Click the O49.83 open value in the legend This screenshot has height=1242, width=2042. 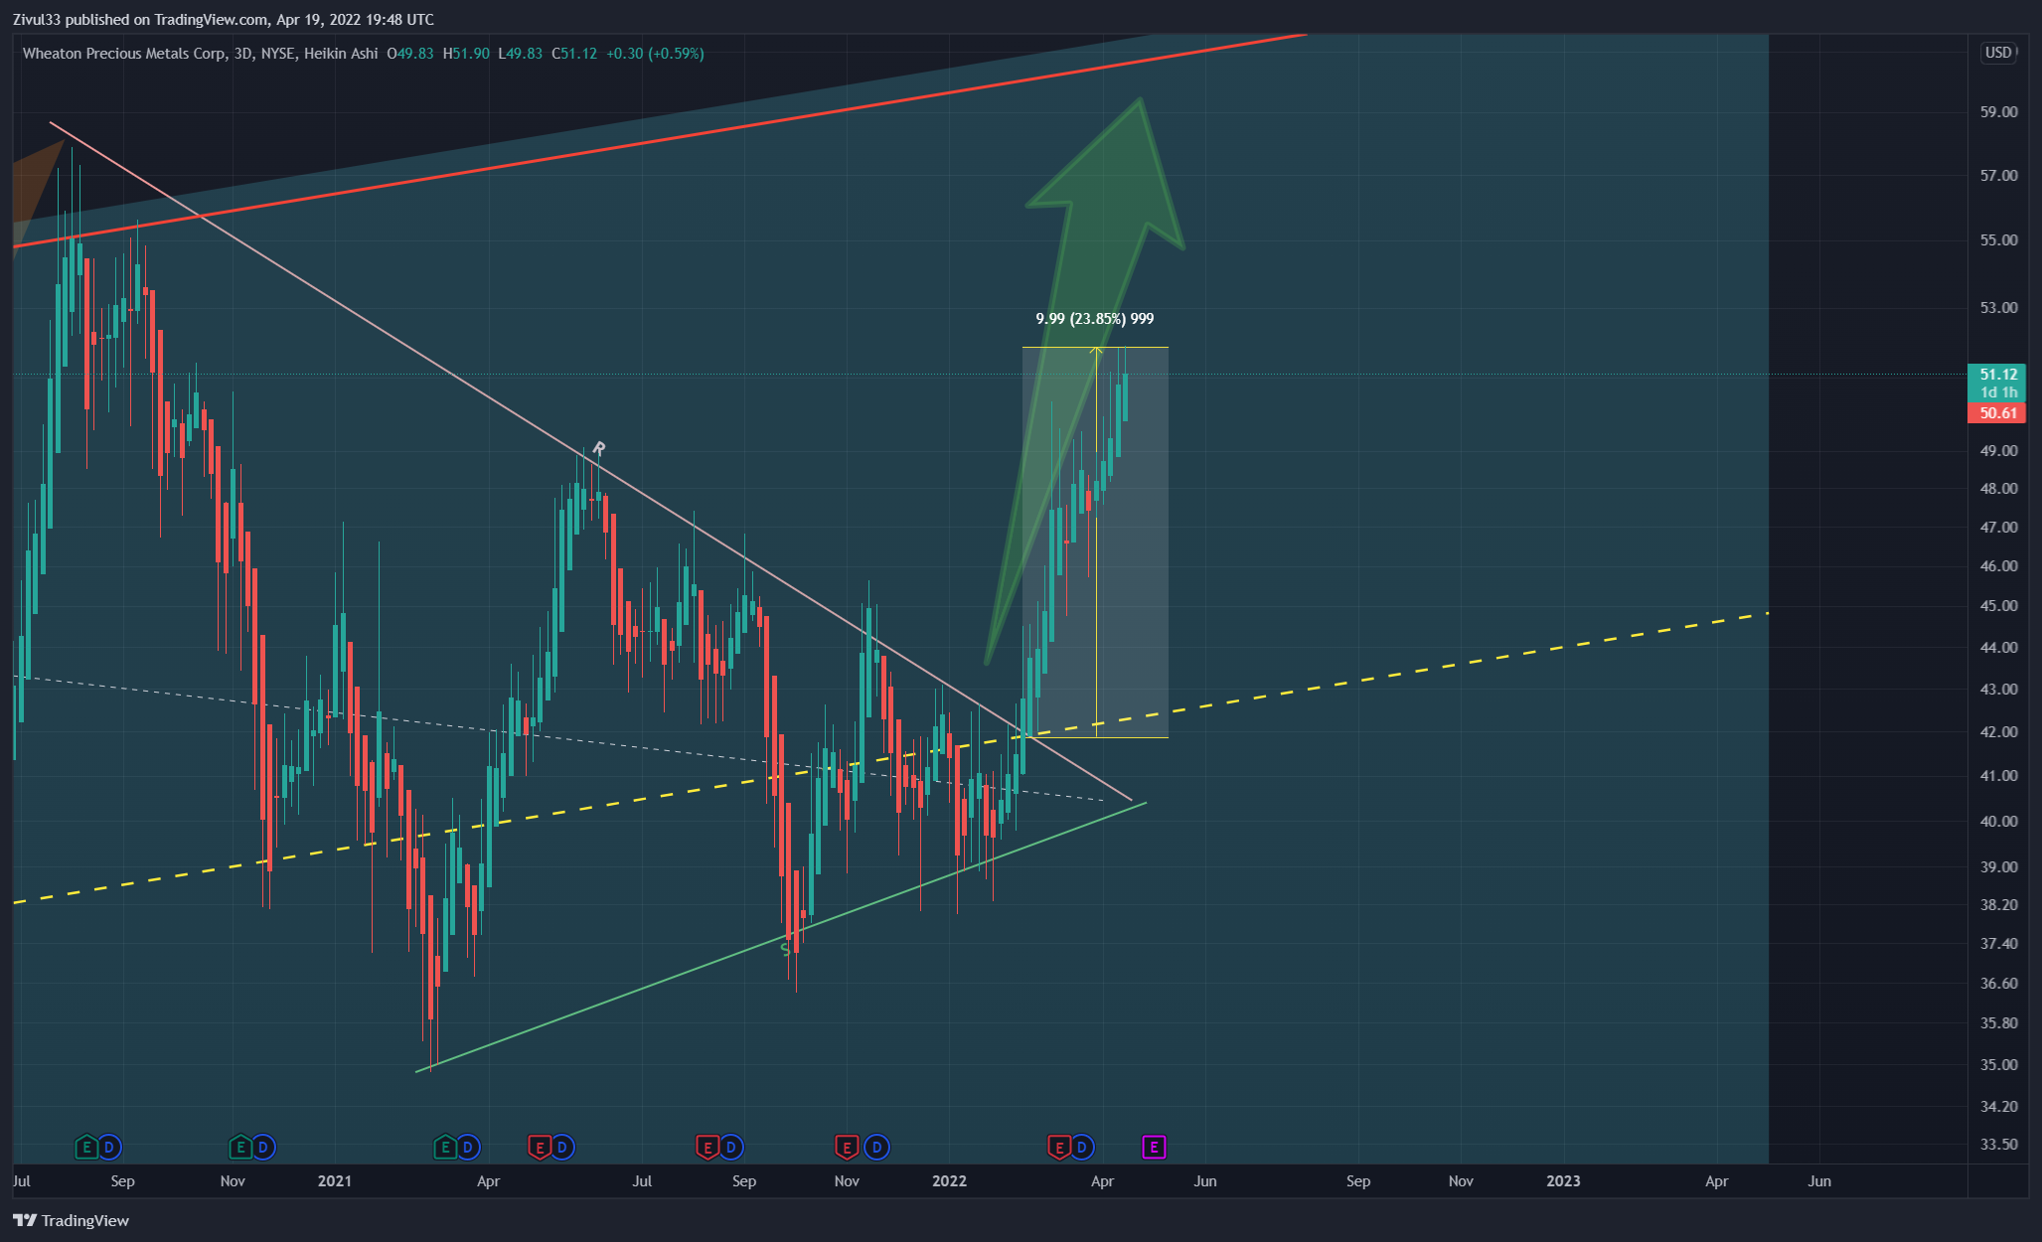click(410, 54)
